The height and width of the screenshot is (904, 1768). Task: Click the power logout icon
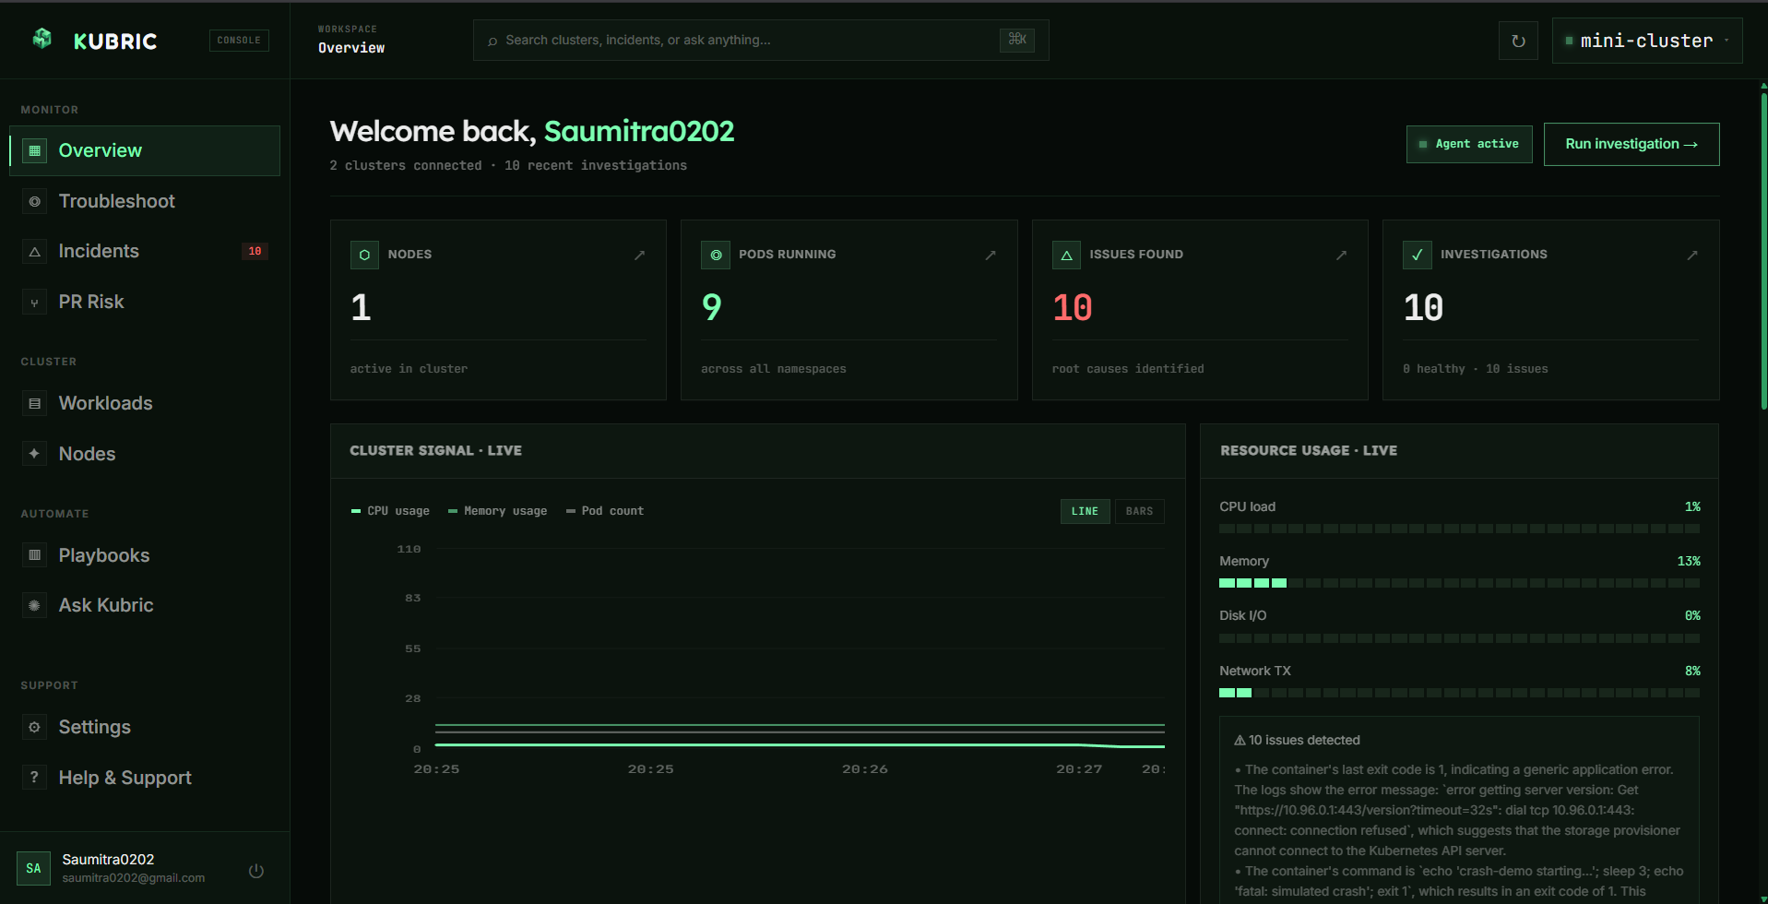pyautogui.click(x=256, y=870)
